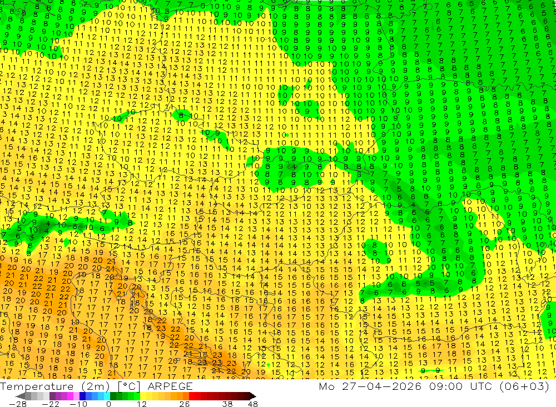
Task: Click the dark purple swatch above -22
Action: pyautogui.click(x=52, y=396)
